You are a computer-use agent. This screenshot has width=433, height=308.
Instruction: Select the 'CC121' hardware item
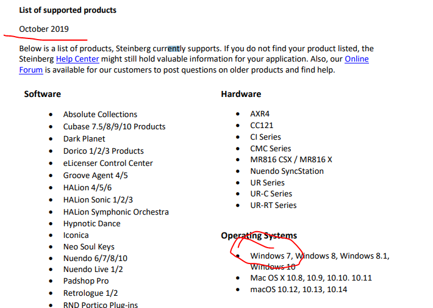[262, 126]
